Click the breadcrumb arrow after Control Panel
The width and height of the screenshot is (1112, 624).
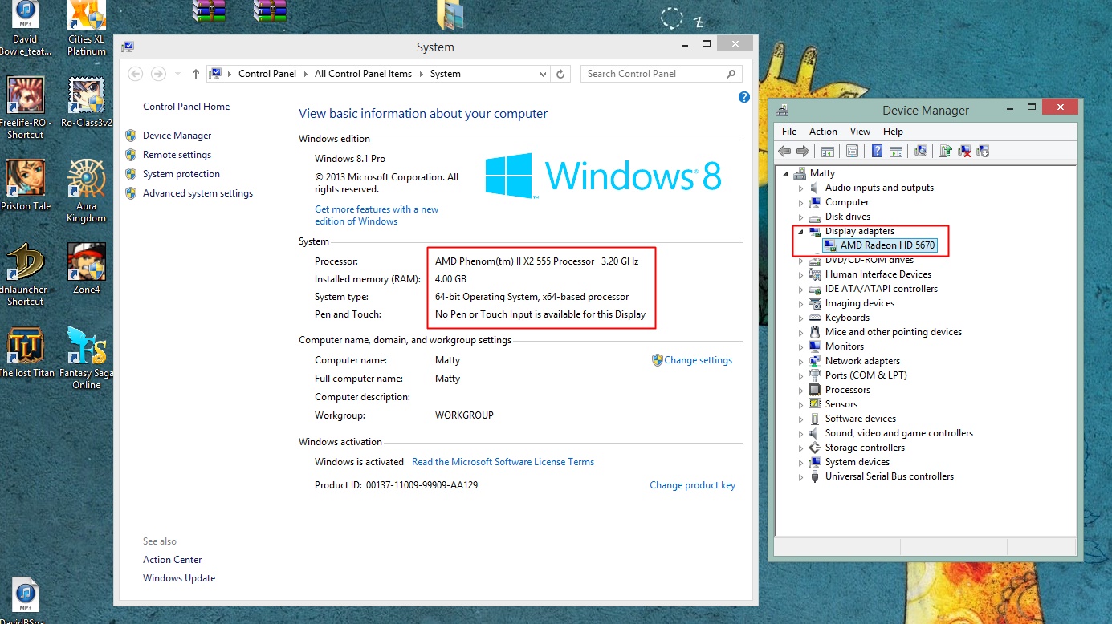click(x=305, y=74)
